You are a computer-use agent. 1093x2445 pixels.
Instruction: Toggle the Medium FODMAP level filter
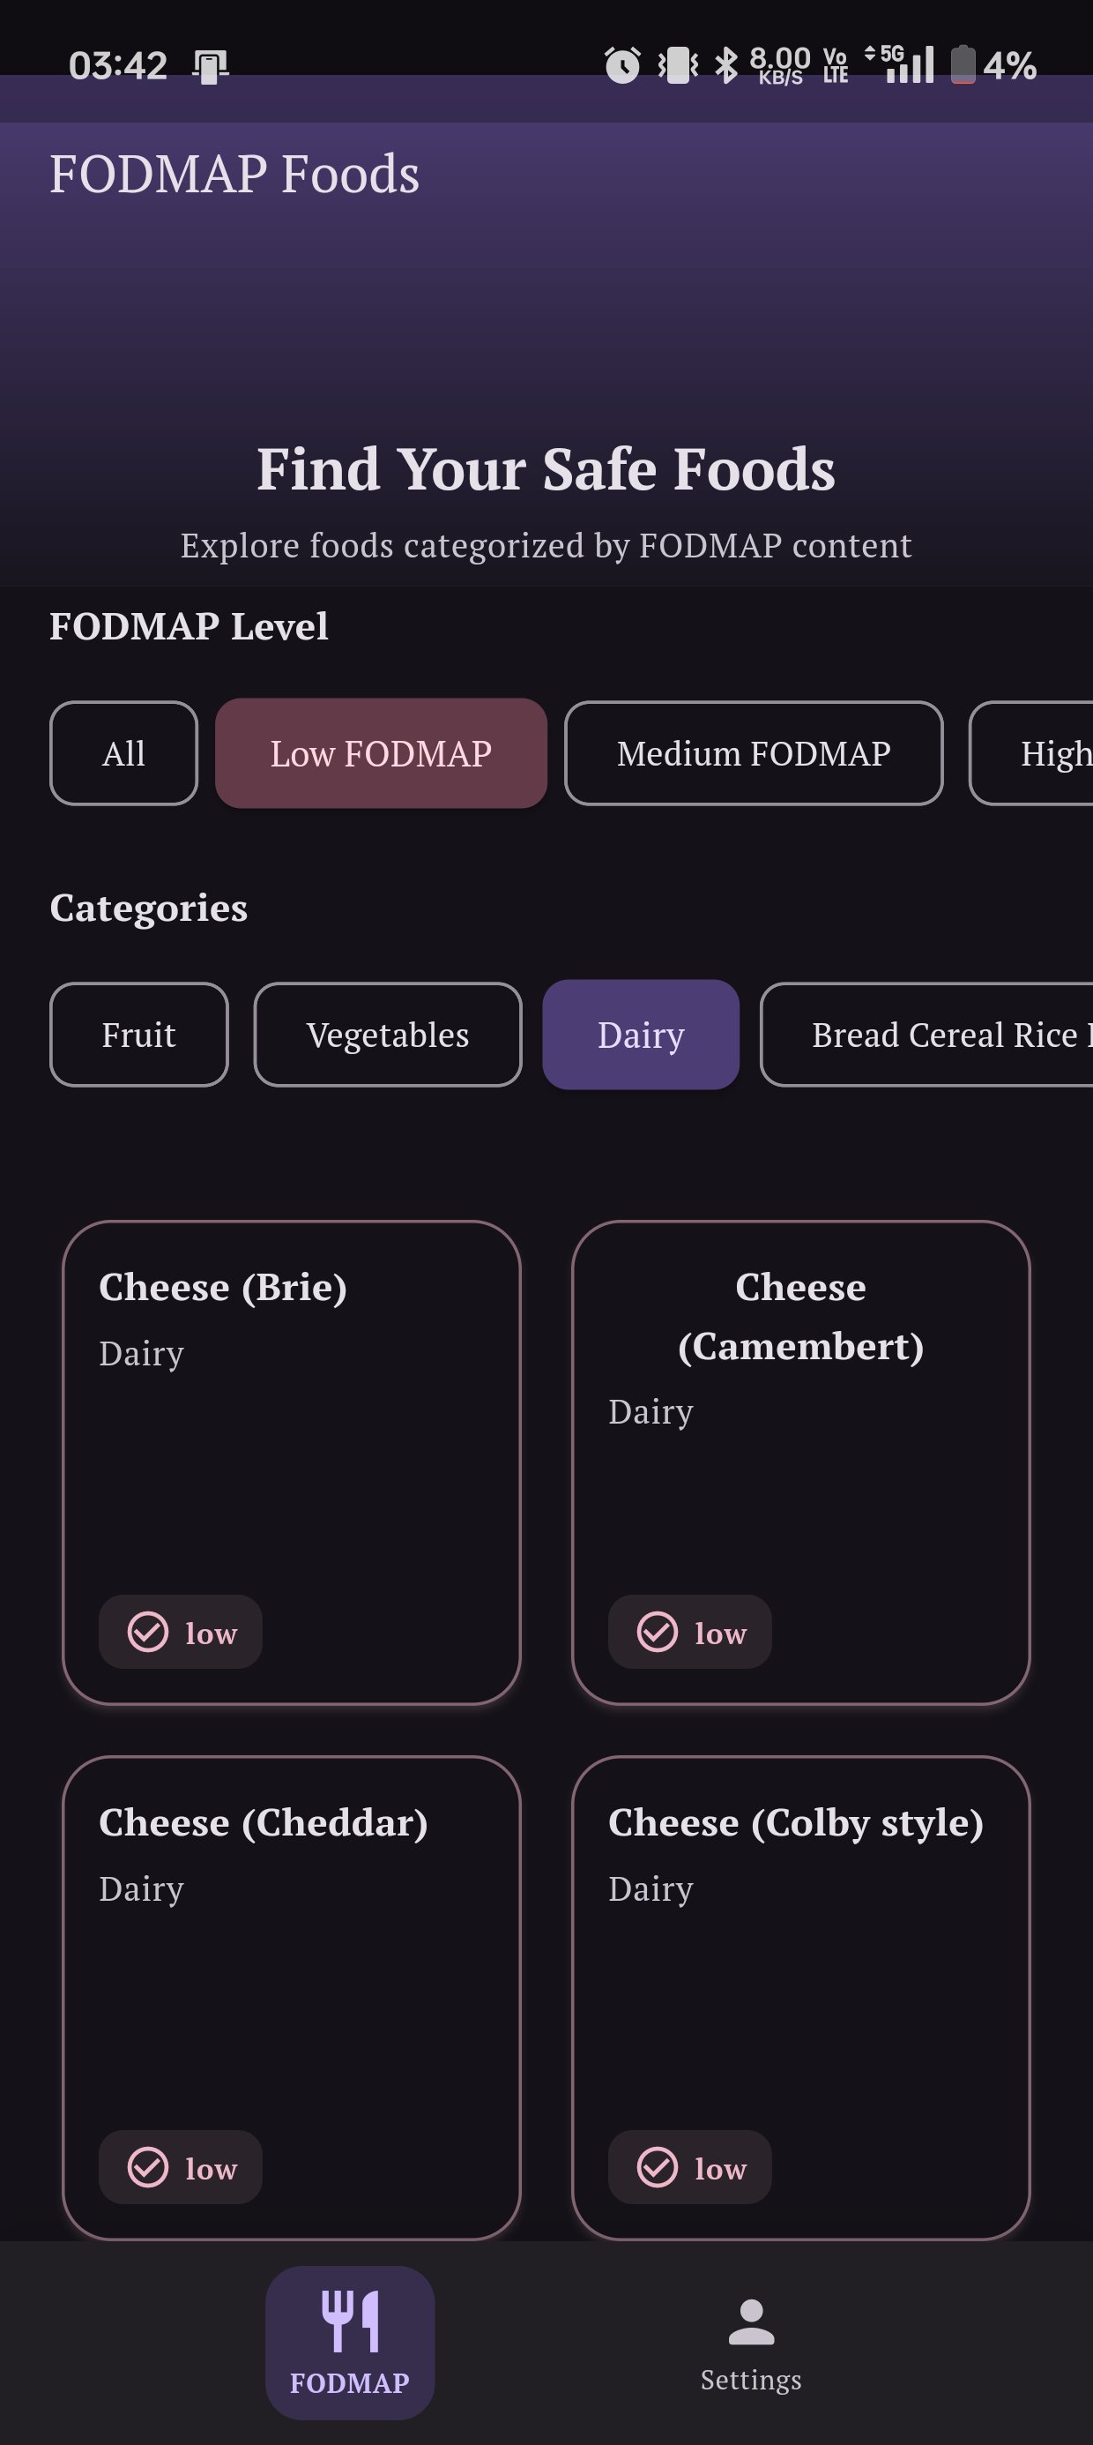click(753, 752)
